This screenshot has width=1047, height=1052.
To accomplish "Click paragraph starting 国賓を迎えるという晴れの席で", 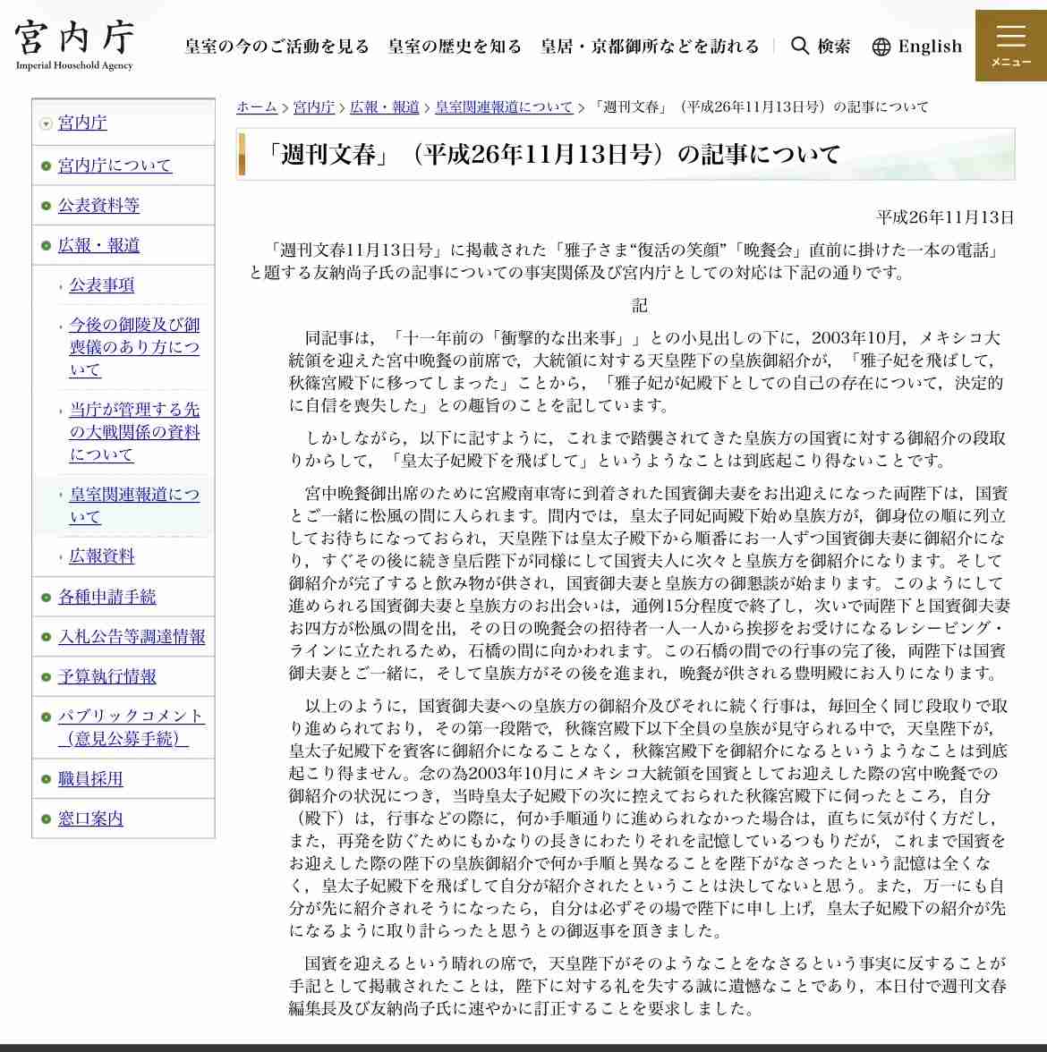I will tap(648, 986).
